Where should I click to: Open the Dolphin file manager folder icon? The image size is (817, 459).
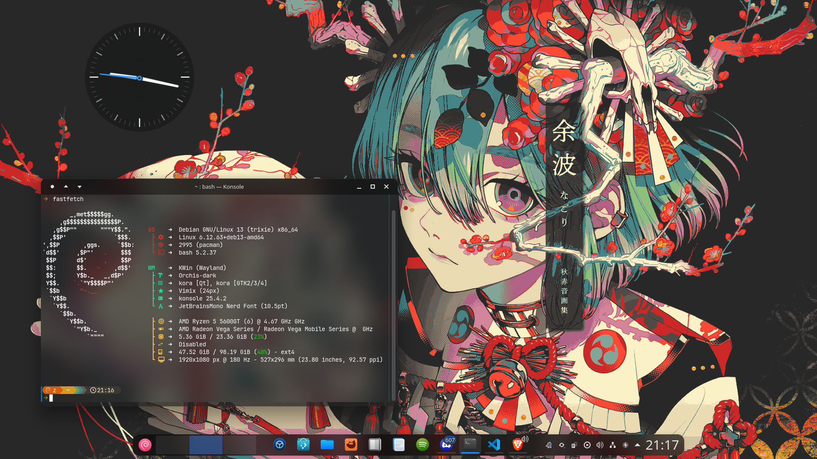pyautogui.click(x=327, y=445)
